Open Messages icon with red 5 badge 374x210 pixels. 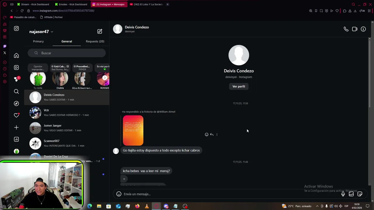pos(16,79)
